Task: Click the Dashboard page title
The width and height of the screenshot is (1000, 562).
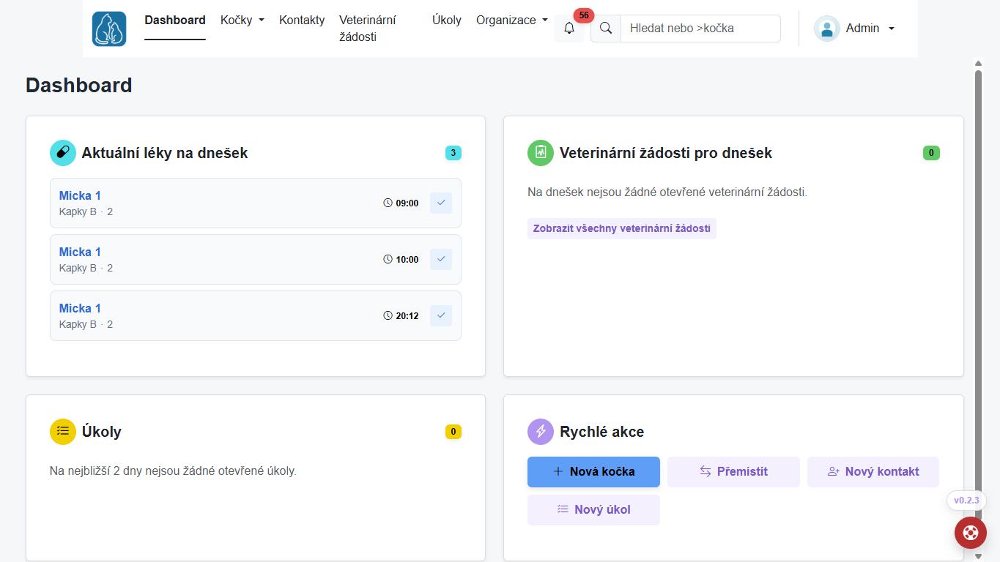Action: pos(79,85)
